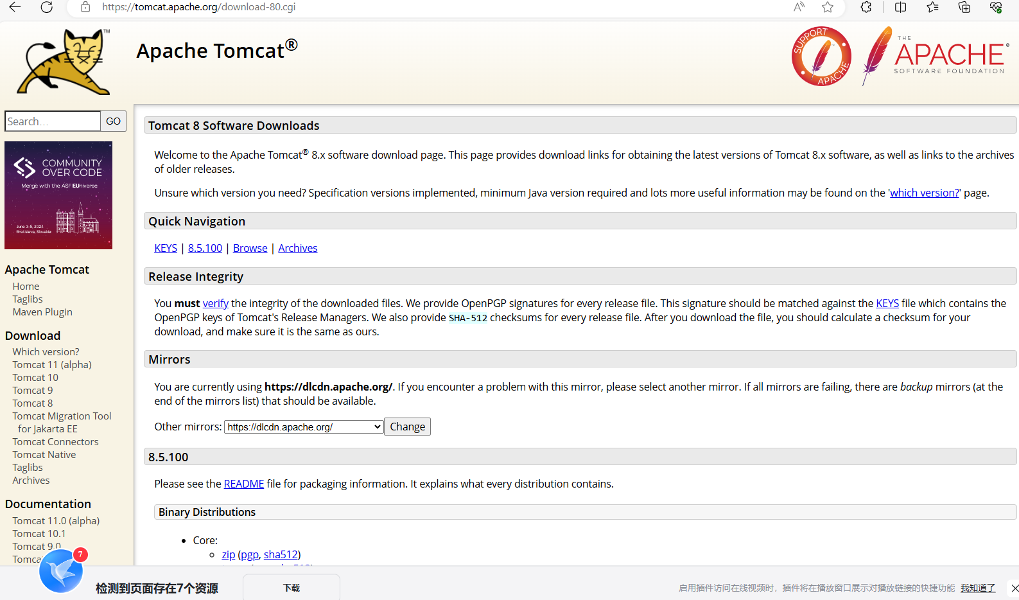
Task: Click the Apache Tomcat cat logo
Action: [63, 62]
